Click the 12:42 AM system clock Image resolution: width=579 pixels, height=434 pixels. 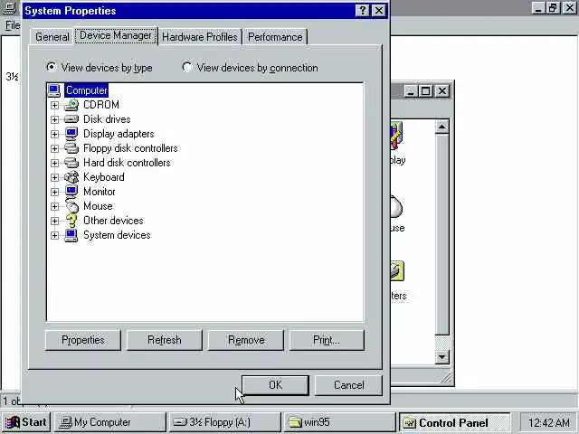point(549,422)
